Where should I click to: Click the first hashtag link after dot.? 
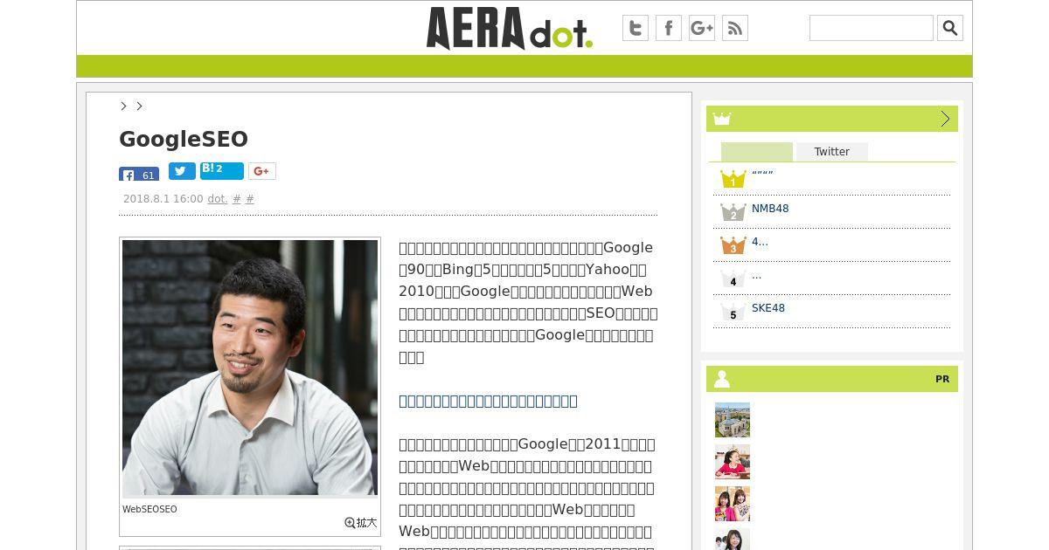236,199
